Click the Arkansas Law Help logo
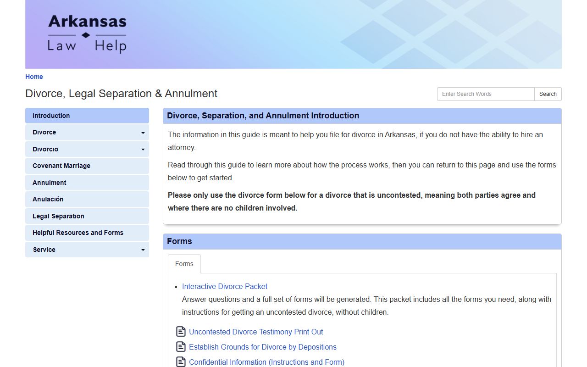587x367 pixels. click(x=87, y=34)
